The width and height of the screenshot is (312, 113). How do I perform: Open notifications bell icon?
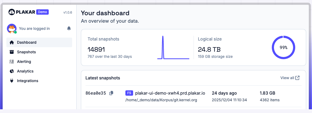(69, 28)
